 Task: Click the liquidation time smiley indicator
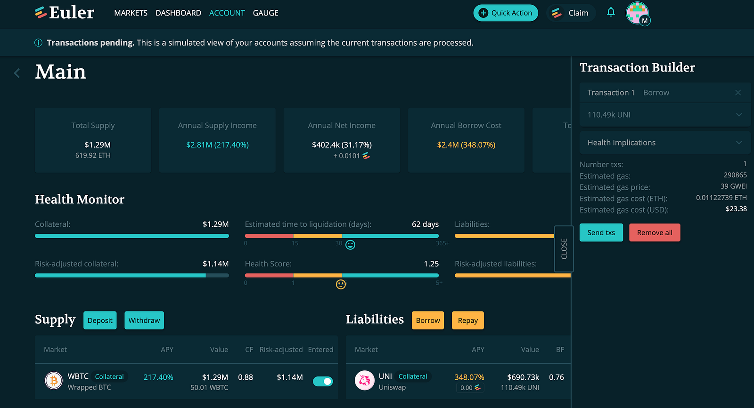tap(350, 245)
